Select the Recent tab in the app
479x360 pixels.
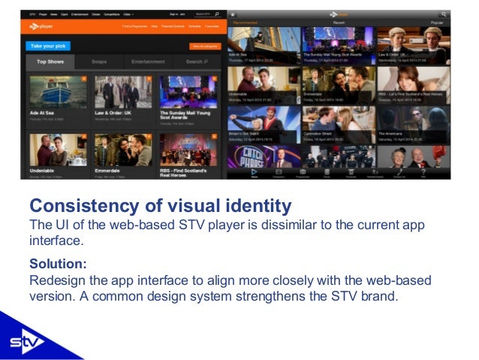339,23
